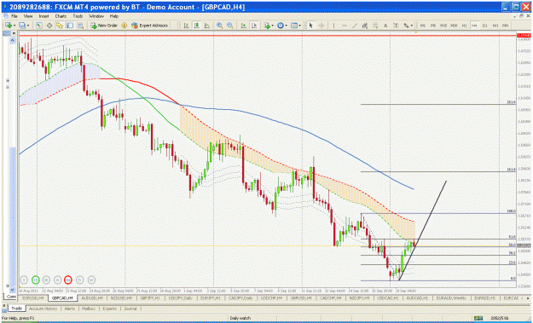Click the left panel scroll-up arrow
Viewport: 533px width, 323px height.
coord(13,40)
